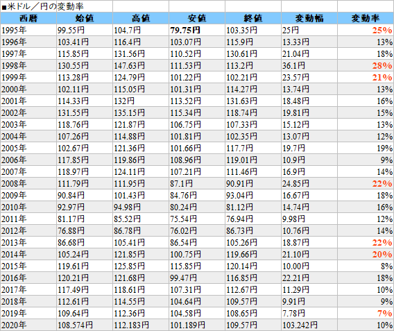Click the 112.67円 closing value
Screen dimensions: 394x331
[241, 290]
